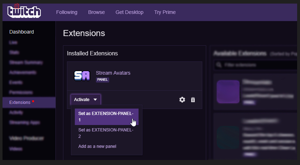Select Extensions in the sidebar
The width and height of the screenshot is (300, 165).
coord(29,102)
